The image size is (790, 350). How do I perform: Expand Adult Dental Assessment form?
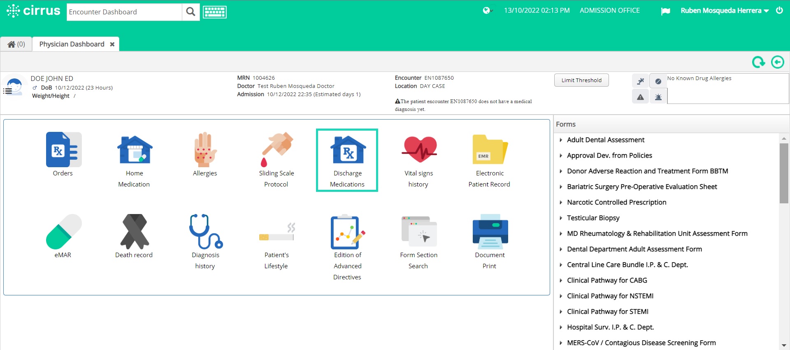tap(605, 140)
